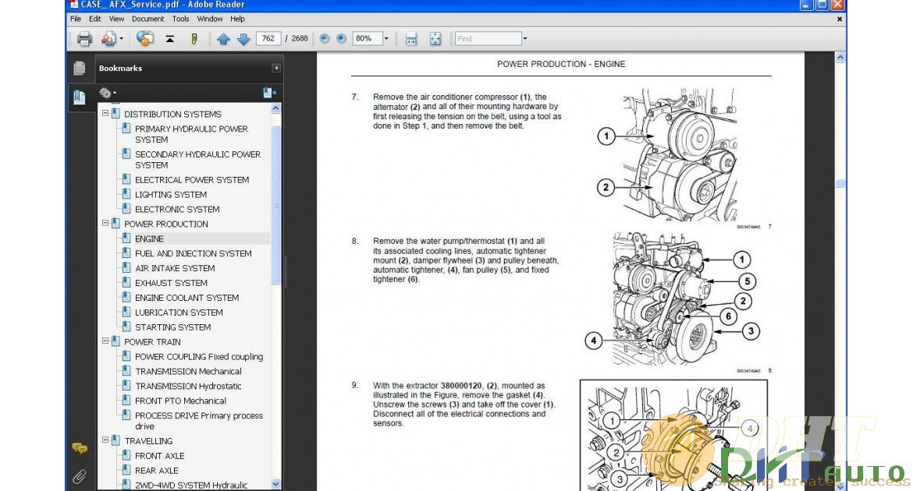The image size is (913, 491).
Task: Select the AIR INTAKE SYSTEM bookmark
Action: (176, 268)
